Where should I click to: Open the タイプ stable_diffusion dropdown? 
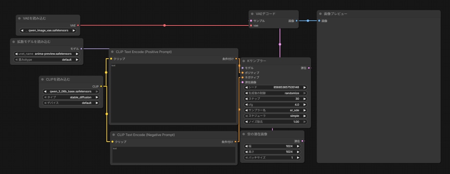pos(71,97)
